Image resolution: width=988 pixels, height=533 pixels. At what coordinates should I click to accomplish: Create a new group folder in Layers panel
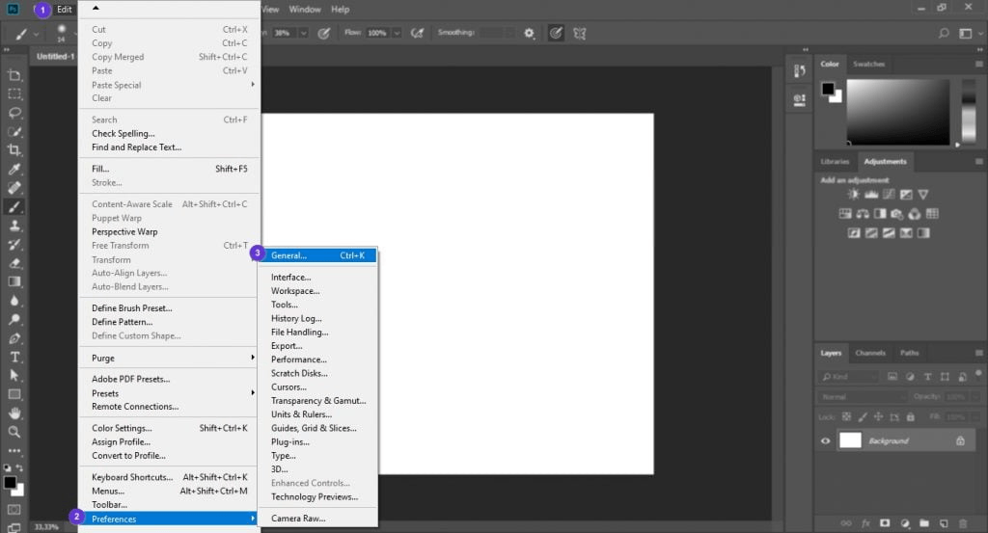922,523
